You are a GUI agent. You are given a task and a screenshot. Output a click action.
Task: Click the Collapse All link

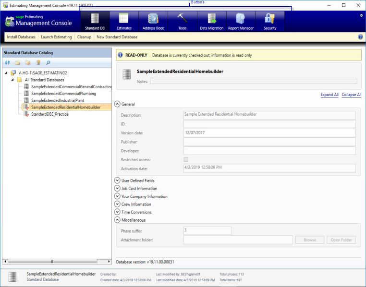[352, 95]
